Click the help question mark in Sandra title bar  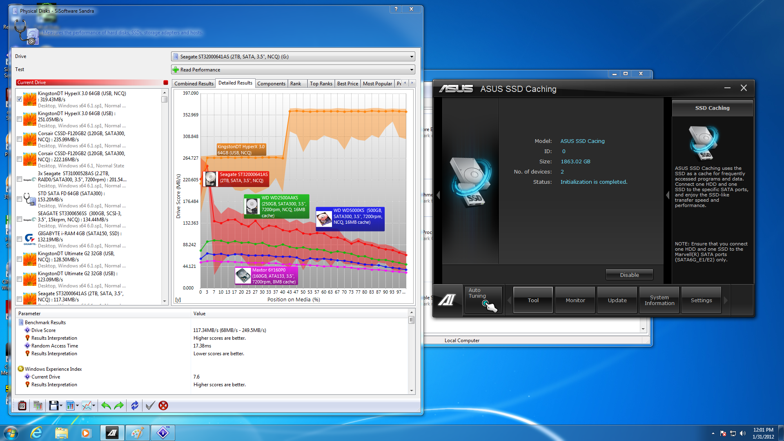(396, 9)
